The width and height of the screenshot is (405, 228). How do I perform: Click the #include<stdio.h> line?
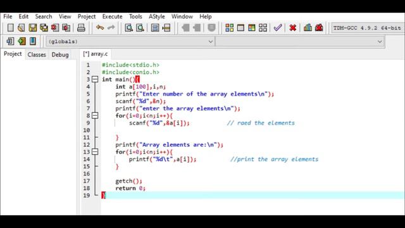(x=130, y=65)
